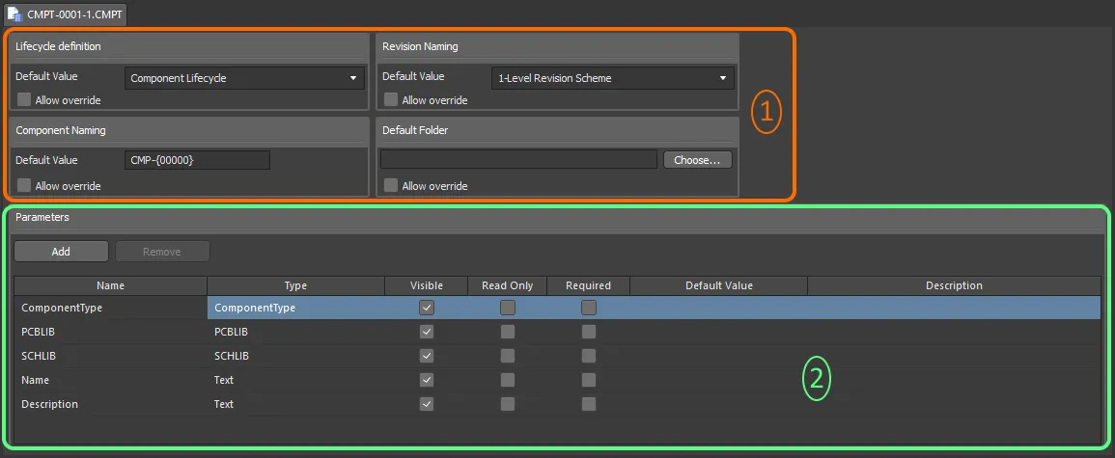Click the Default Folder path field

[518, 160]
